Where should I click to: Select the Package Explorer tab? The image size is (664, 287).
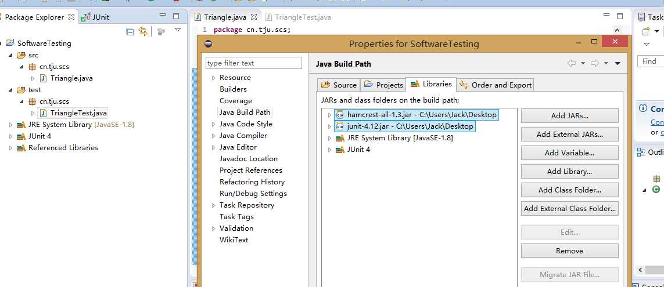pos(34,17)
